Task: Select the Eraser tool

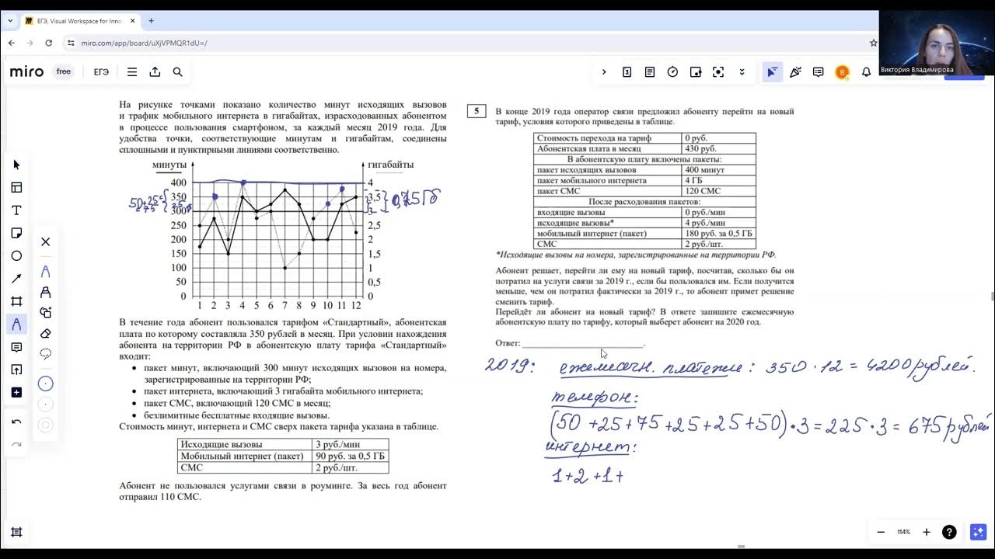Action: [x=45, y=333]
